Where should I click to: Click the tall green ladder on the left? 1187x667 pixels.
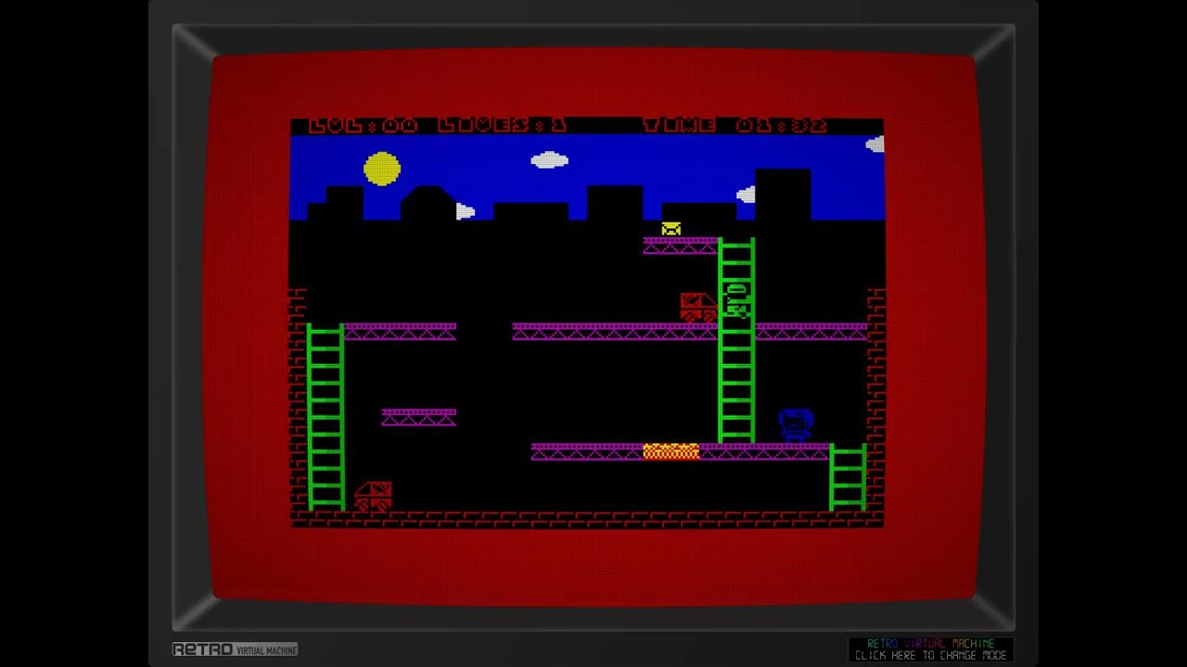[325, 418]
